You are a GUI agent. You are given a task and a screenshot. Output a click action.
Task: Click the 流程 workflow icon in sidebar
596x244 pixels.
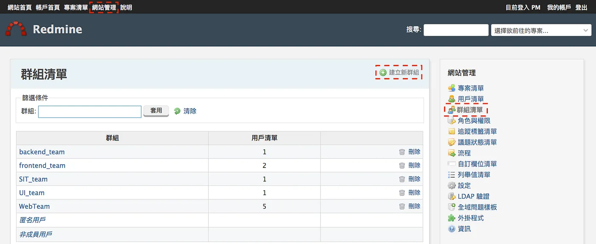point(452,153)
